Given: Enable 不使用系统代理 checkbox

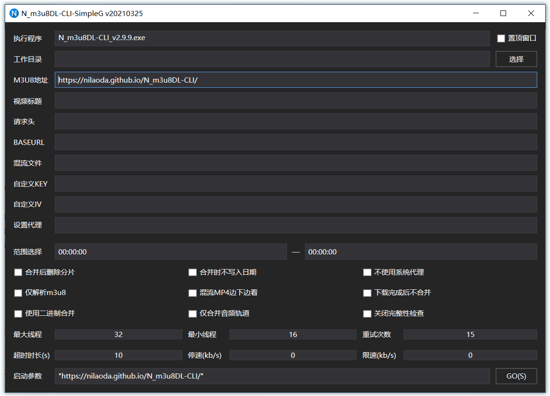Looking at the screenshot, I should [367, 272].
